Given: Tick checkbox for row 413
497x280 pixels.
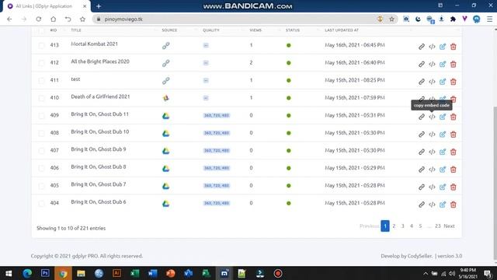Looking at the screenshot, I should coord(41,45).
